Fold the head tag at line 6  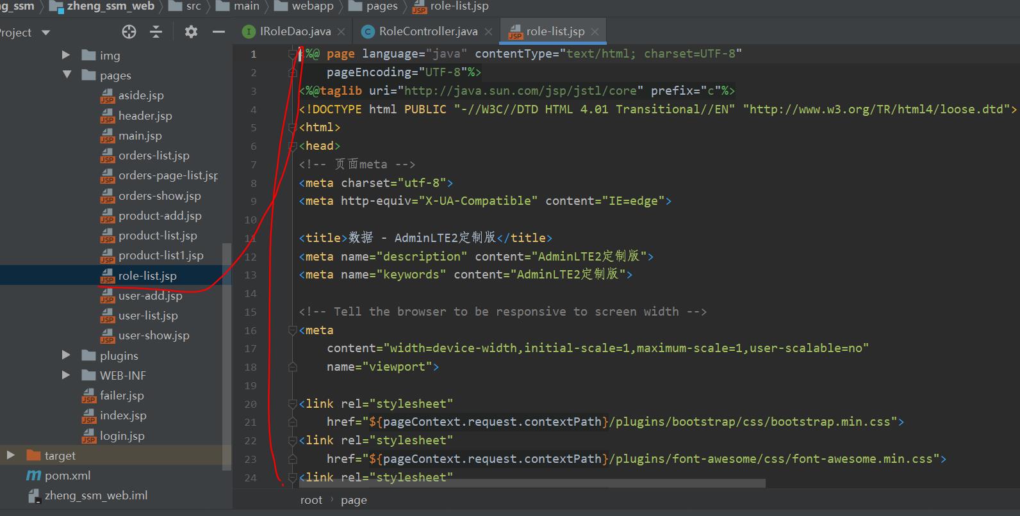[292, 146]
